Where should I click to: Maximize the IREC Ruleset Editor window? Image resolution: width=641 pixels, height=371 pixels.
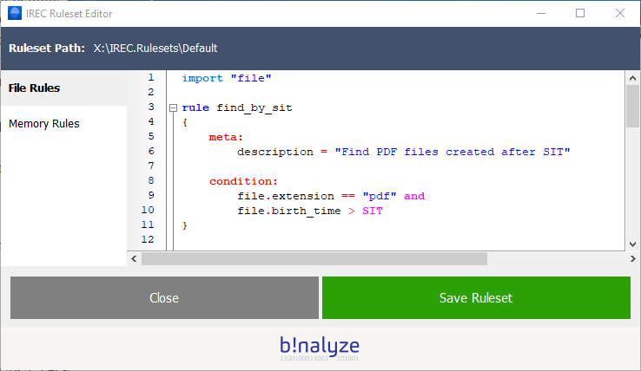point(580,14)
